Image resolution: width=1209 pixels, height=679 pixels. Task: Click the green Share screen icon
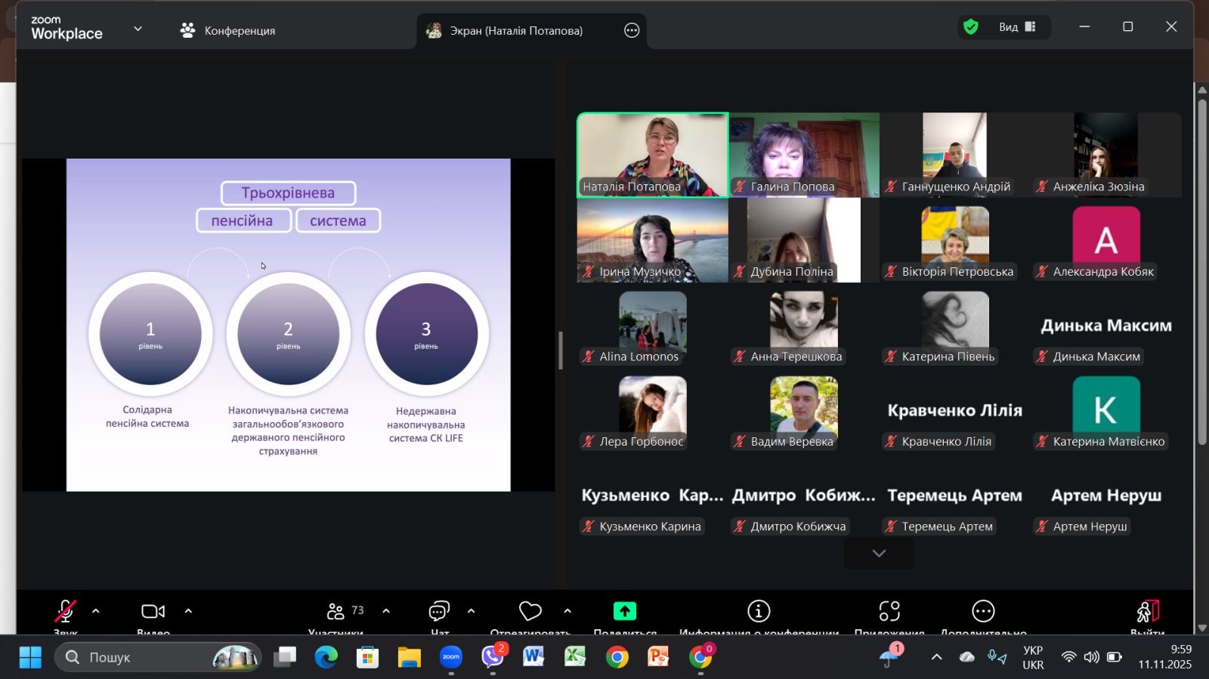[x=624, y=611]
